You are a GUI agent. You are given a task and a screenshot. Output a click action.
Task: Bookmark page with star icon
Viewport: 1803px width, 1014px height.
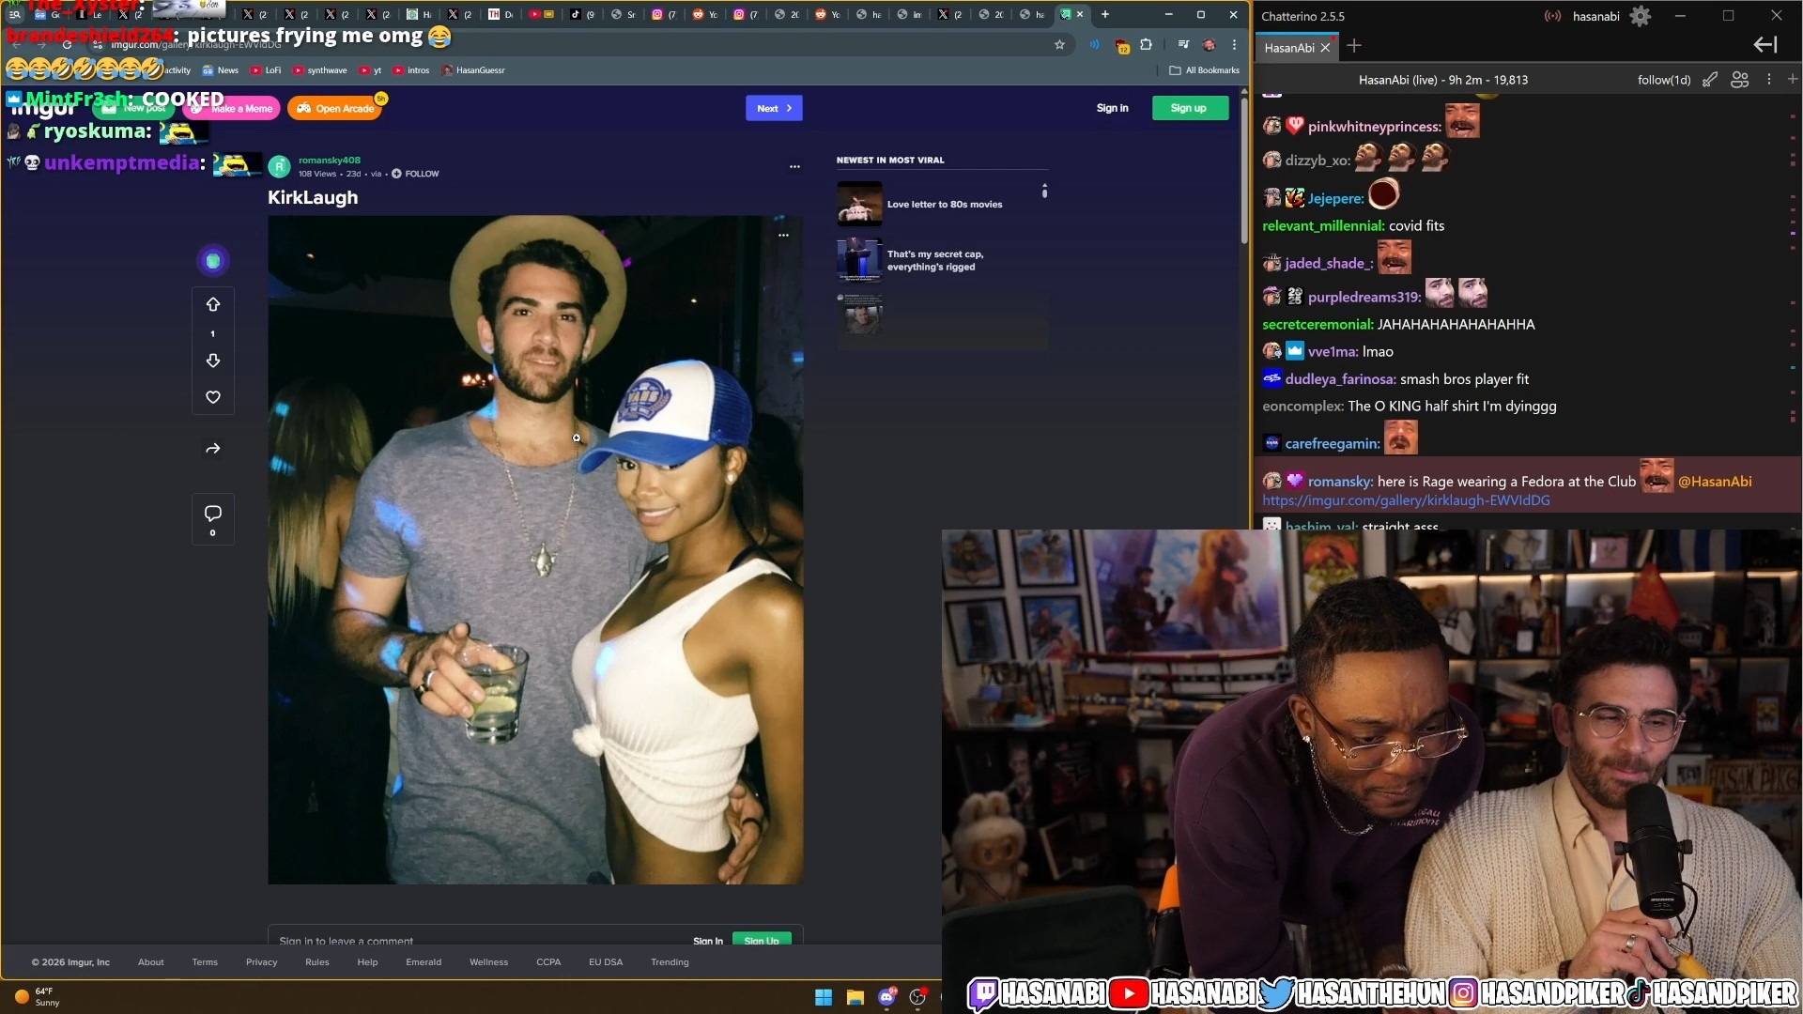[1059, 44]
